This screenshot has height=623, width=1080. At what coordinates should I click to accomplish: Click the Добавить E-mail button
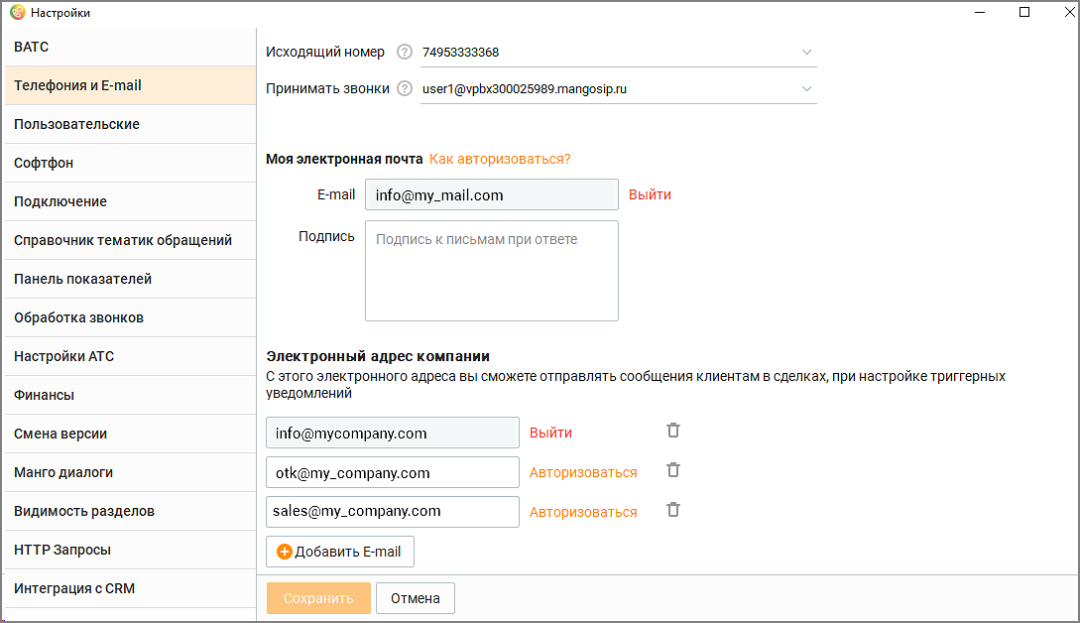[x=340, y=552]
